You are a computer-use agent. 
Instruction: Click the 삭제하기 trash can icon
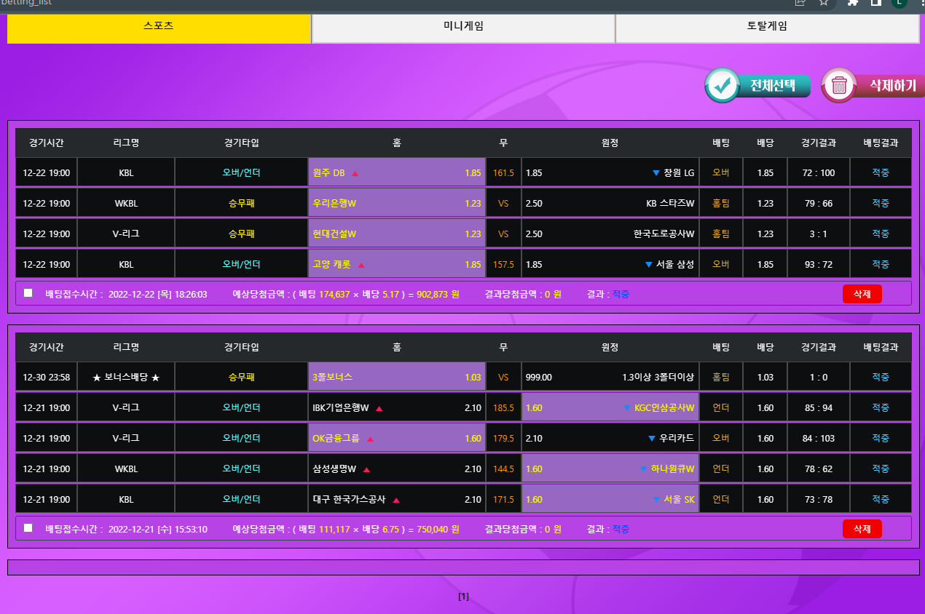(839, 85)
